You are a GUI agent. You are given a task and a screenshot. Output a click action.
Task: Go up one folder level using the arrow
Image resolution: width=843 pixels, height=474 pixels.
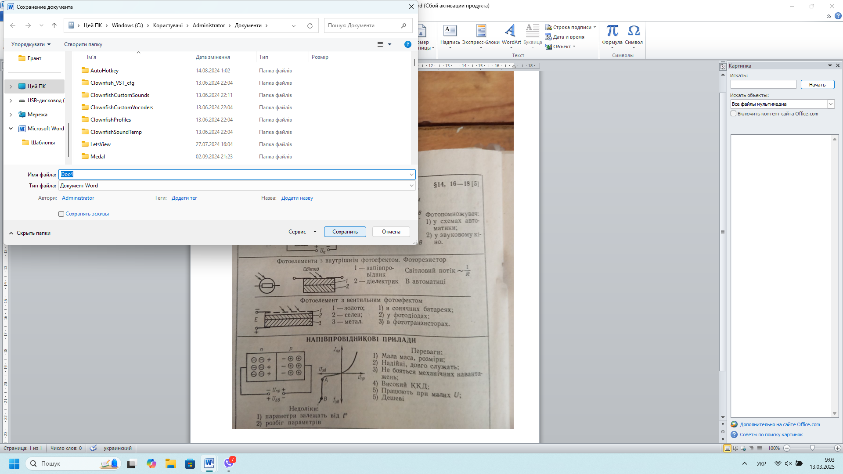[54, 25]
